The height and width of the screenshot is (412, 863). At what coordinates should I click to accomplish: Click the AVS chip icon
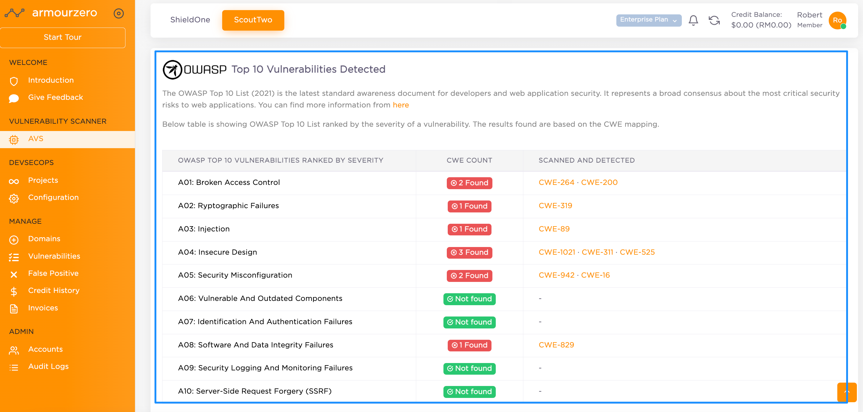(x=14, y=140)
